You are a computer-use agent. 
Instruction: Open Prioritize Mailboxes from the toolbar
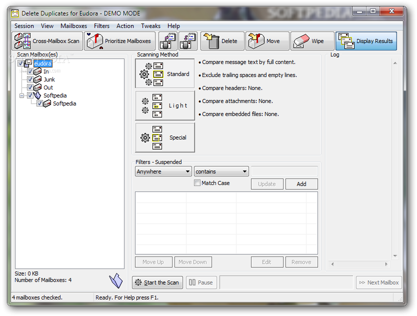(x=119, y=41)
